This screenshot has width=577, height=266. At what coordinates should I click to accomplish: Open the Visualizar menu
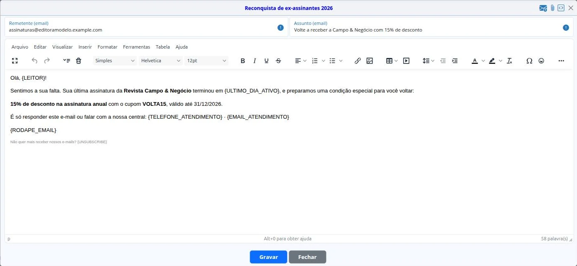coord(62,47)
